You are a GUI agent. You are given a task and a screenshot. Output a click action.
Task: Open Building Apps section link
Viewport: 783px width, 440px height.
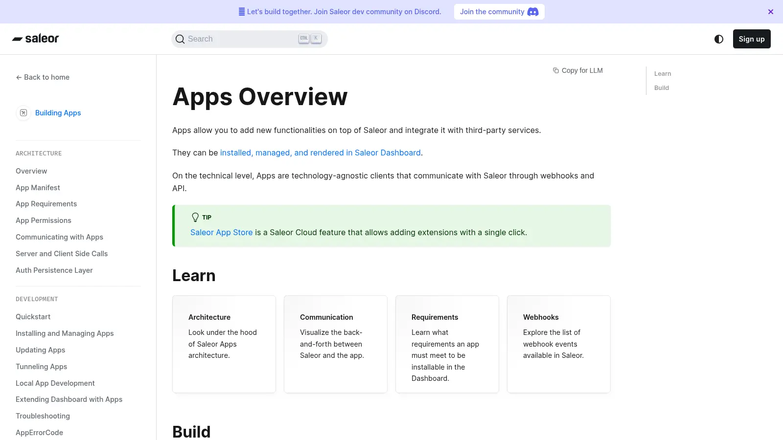point(58,113)
